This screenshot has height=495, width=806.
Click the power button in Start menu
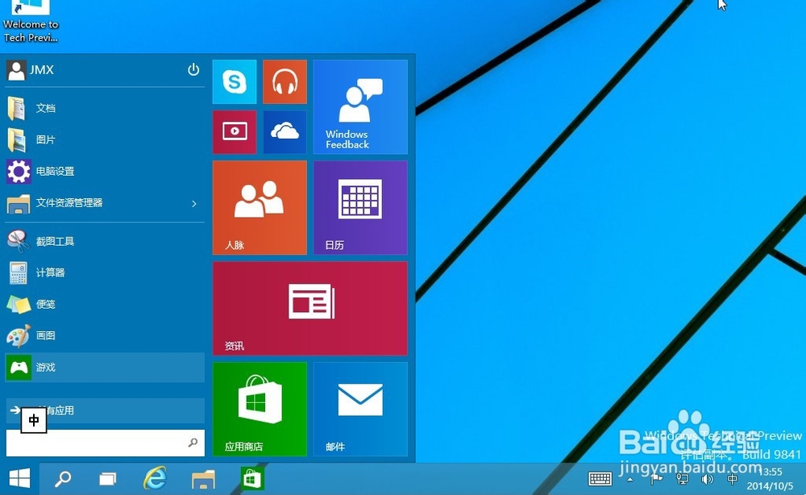(193, 69)
